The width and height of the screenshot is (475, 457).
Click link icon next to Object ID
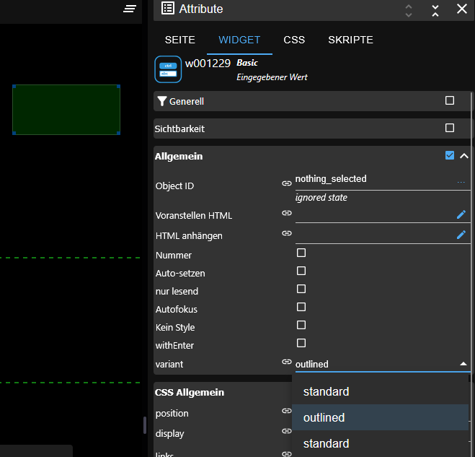[286, 184]
